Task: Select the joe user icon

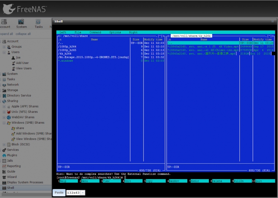Action: [x=13, y=58]
